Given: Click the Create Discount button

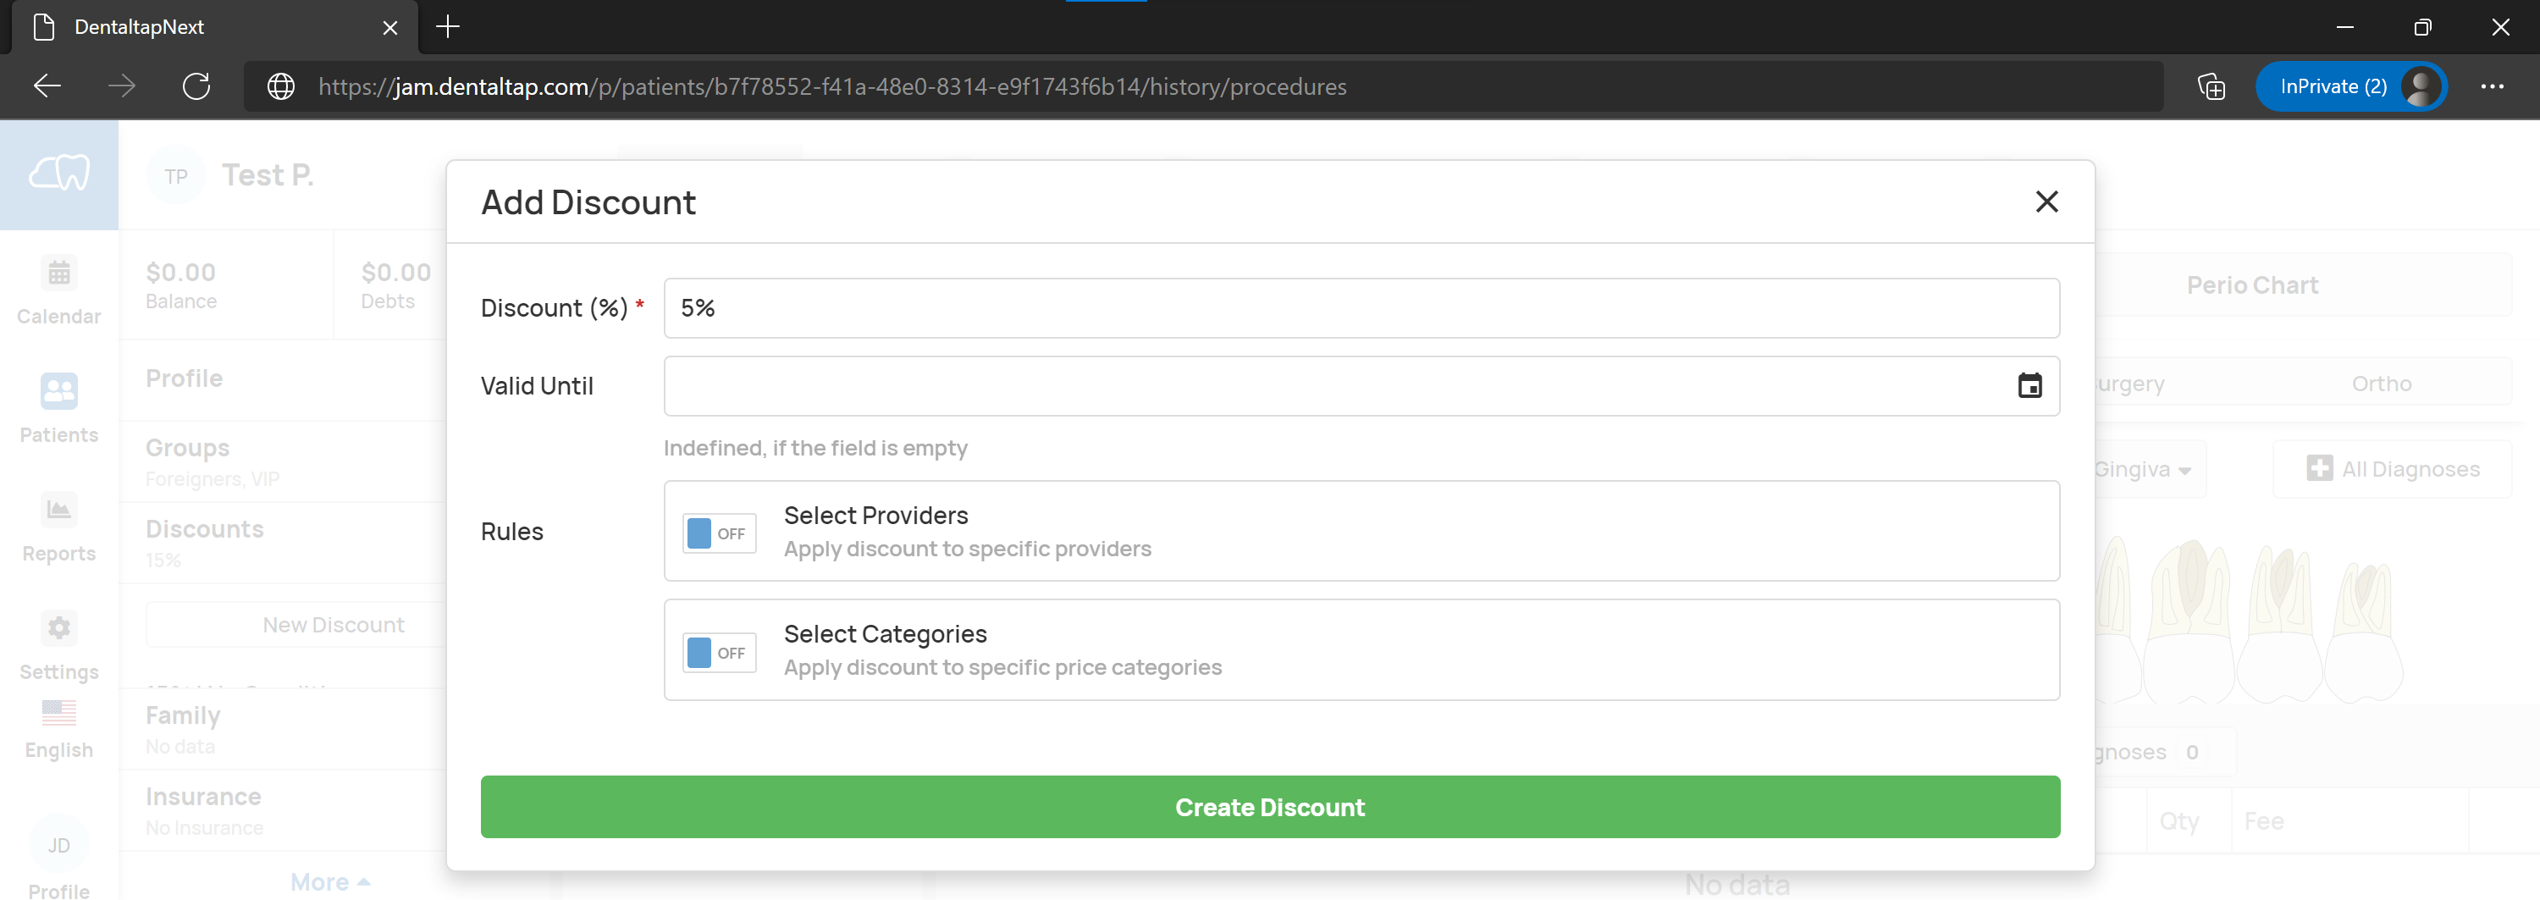Looking at the screenshot, I should (x=1270, y=808).
